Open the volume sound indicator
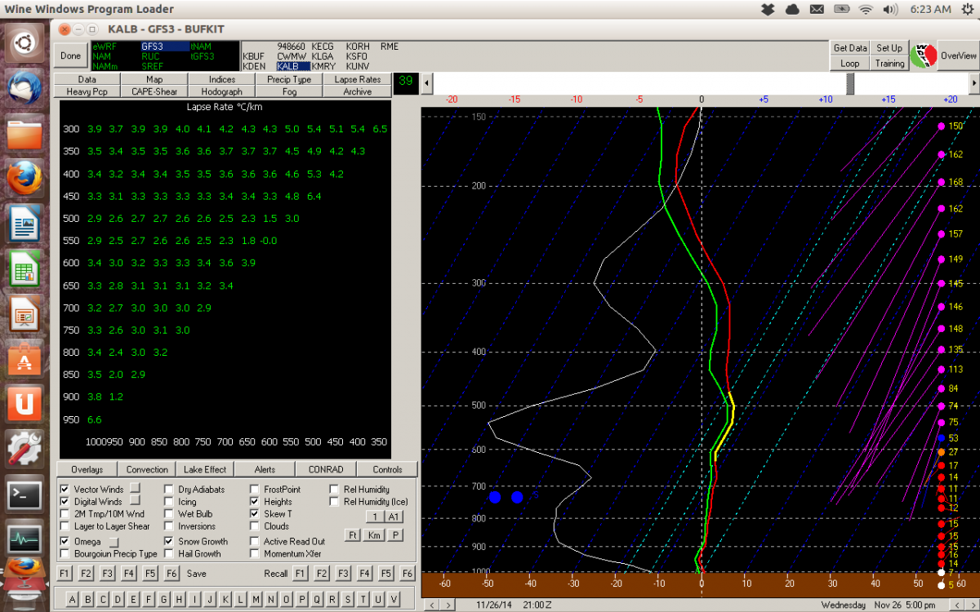980x612 pixels. point(890,9)
